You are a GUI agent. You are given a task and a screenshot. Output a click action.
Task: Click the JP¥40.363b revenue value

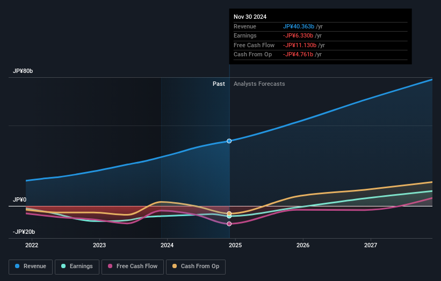tap(299, 26)
